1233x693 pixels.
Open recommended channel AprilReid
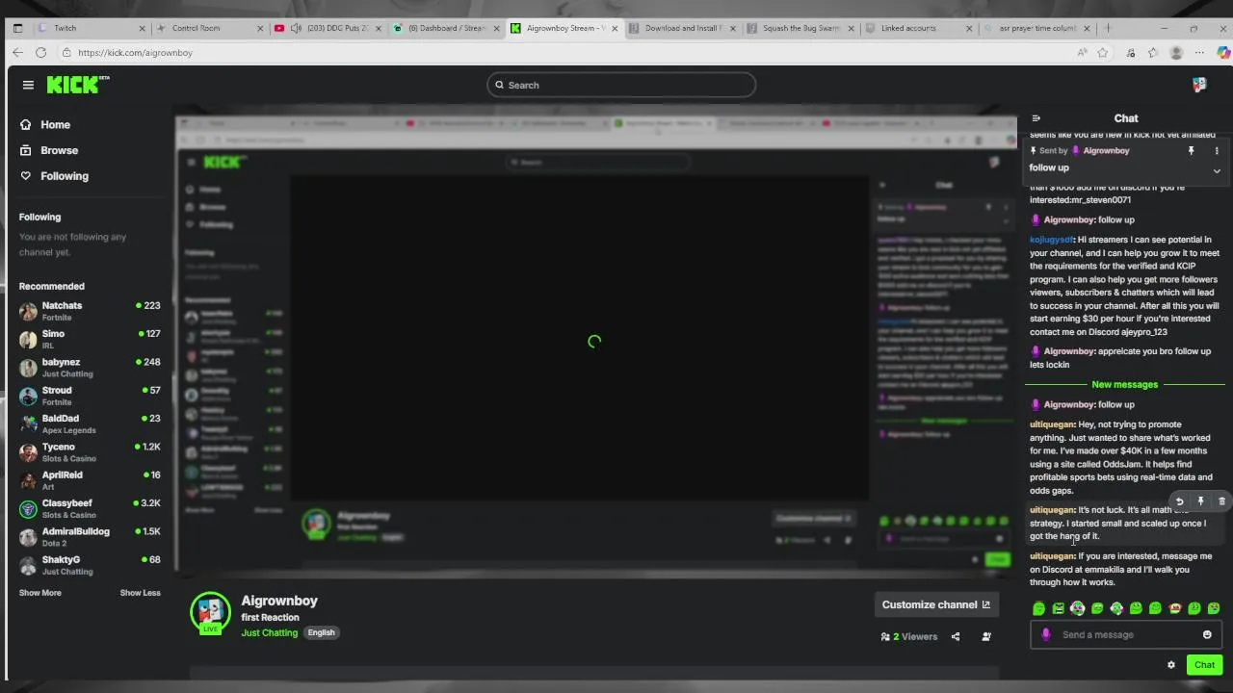(90, 480)
